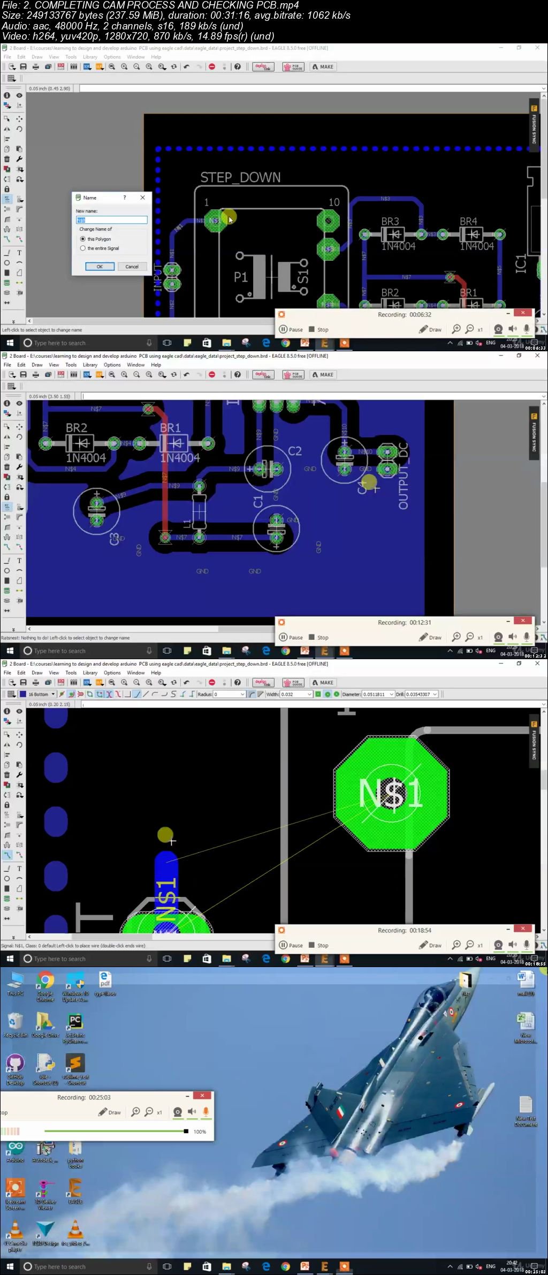The width and height of the screenshot is (548, 1275).
Task: Select the Autodesk desktop shortcut
Action: pyautogui.click(x=45, y=1152)
